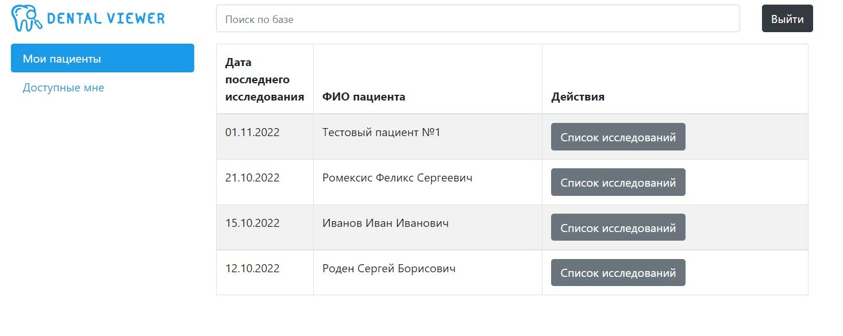Image resolution: width=843 pixels, height=336 pixels.
Task: Focus the "Поиск по базе" search field
Action: [478, 19]
